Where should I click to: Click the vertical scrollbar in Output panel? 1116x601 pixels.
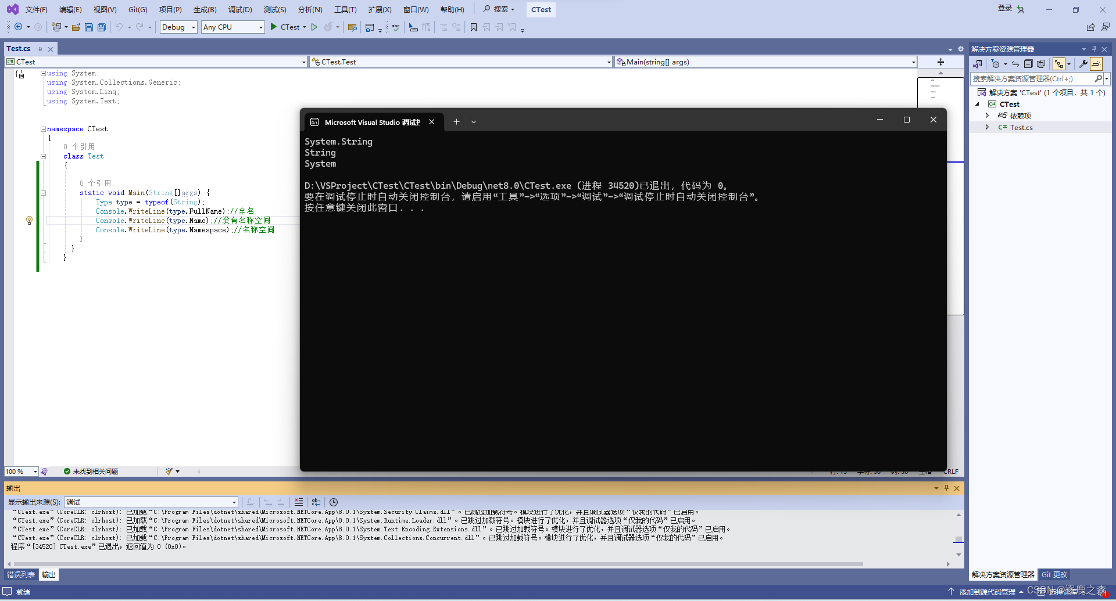958,540
